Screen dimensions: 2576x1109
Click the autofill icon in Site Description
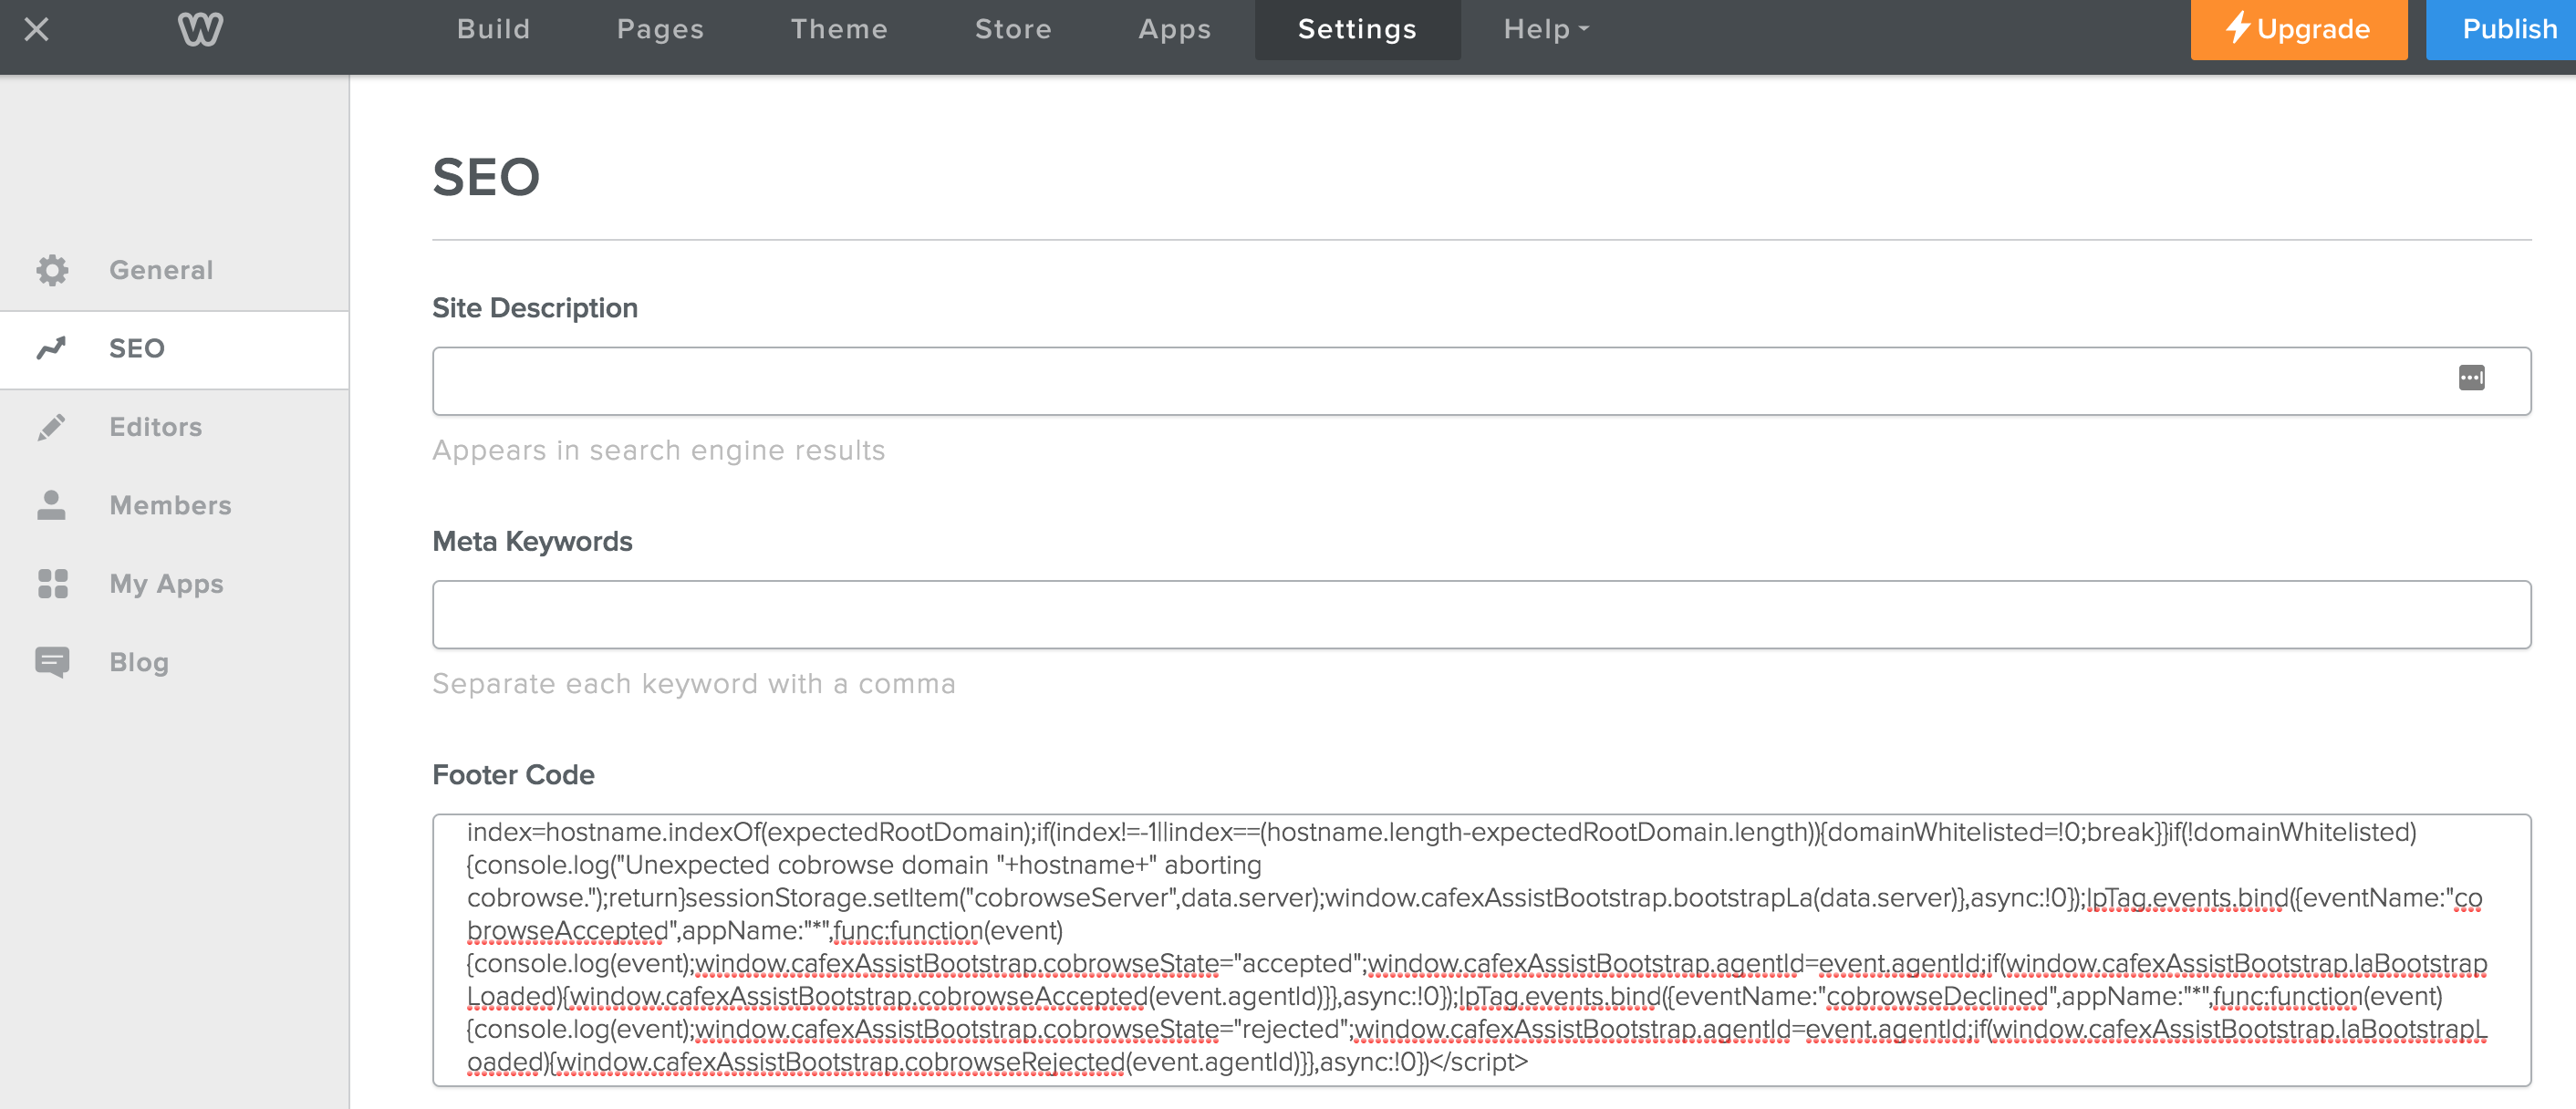tap(2471, 378)
